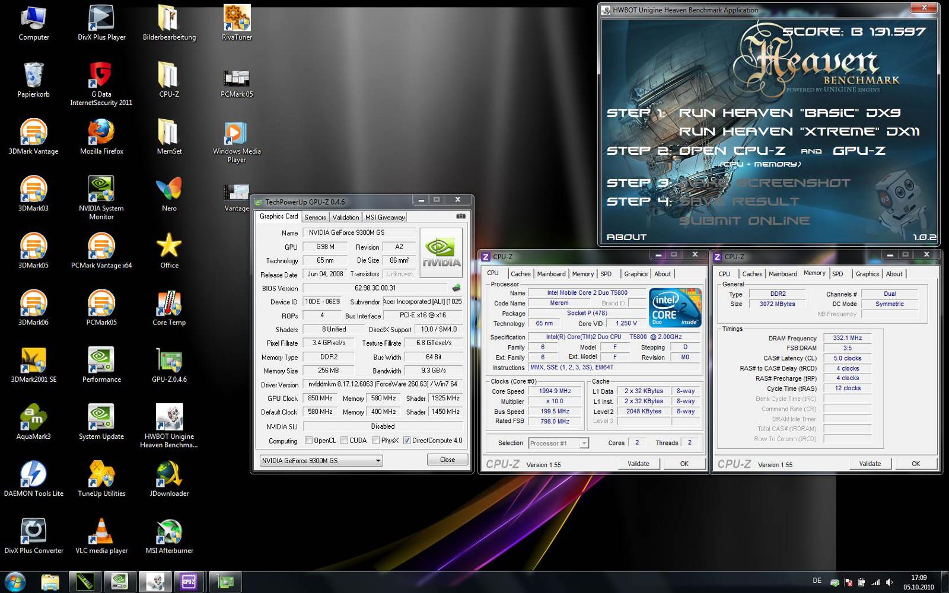Image resolution: width=949 pixels, height=593 pixels.
Task: Open the 3DMark03 desktop icon
Action: point(33,194)
